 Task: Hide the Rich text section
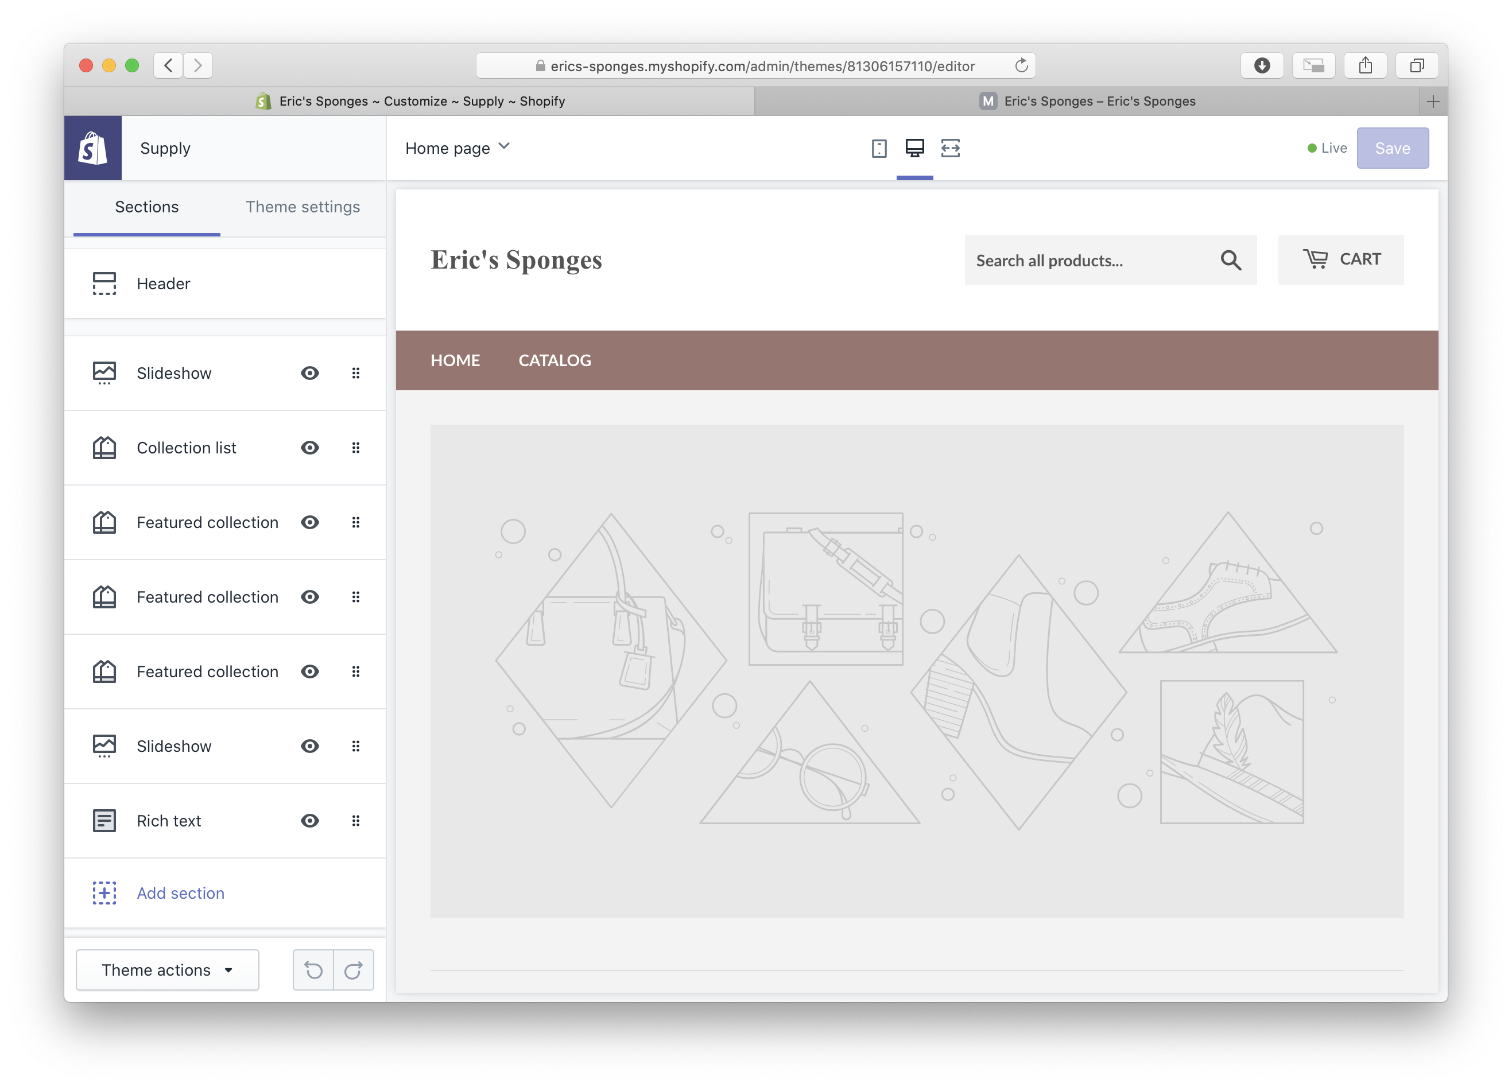[310, 820]
